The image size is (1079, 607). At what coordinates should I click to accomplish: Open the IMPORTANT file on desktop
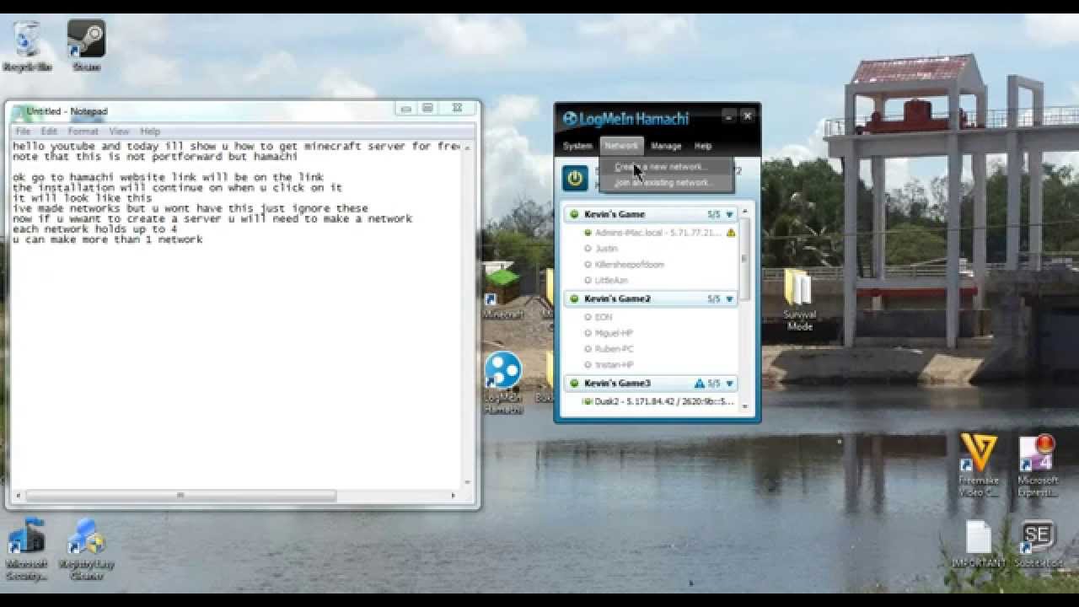pos(978,544)
